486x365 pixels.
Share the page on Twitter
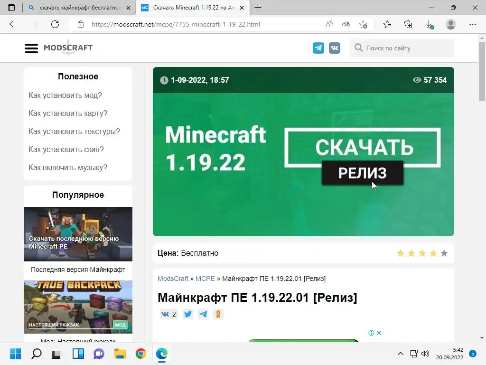[x=188, y=314]
